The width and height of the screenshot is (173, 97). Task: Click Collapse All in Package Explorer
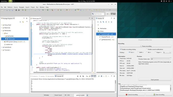click(x=20, y=22)
